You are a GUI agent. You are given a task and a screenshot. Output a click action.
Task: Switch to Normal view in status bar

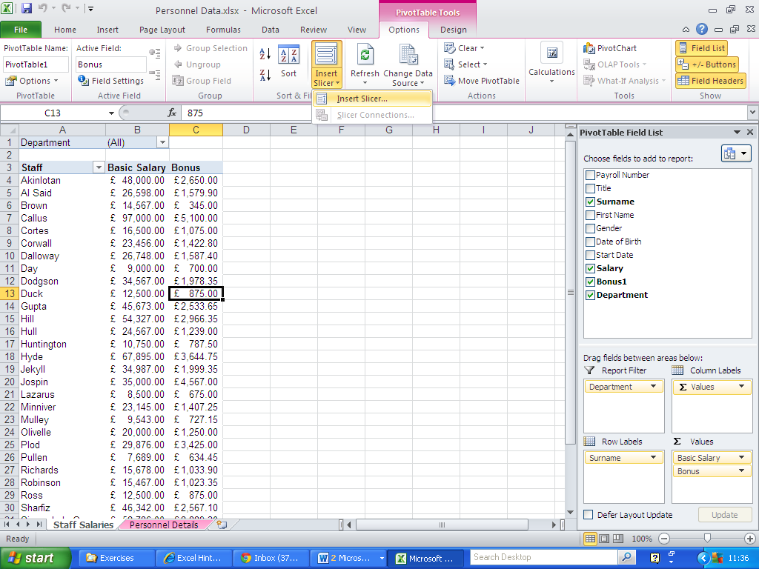[590, 539]
